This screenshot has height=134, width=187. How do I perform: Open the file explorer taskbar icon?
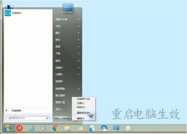point(68,128)
